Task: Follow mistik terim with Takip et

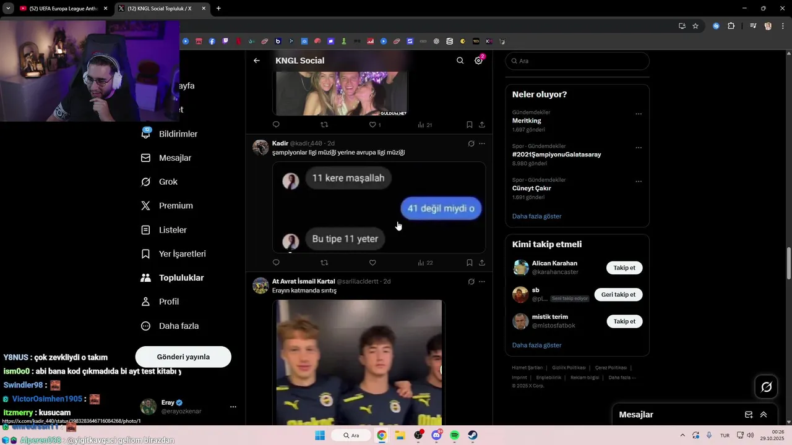Action: click(624, 321)
